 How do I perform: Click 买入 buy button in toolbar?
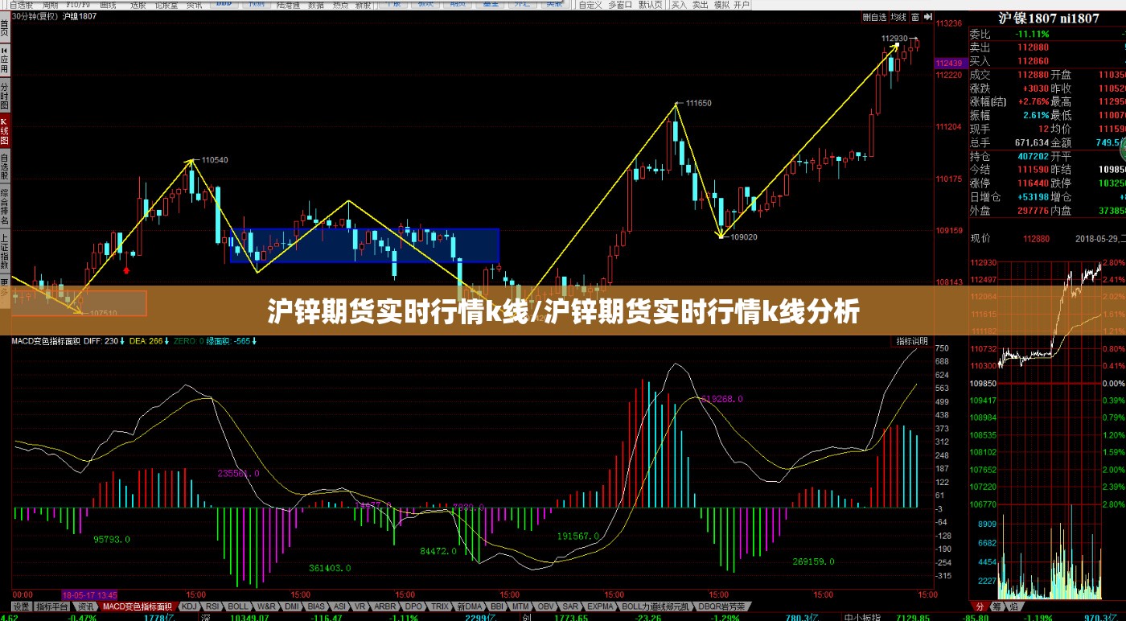coord(680,5)
